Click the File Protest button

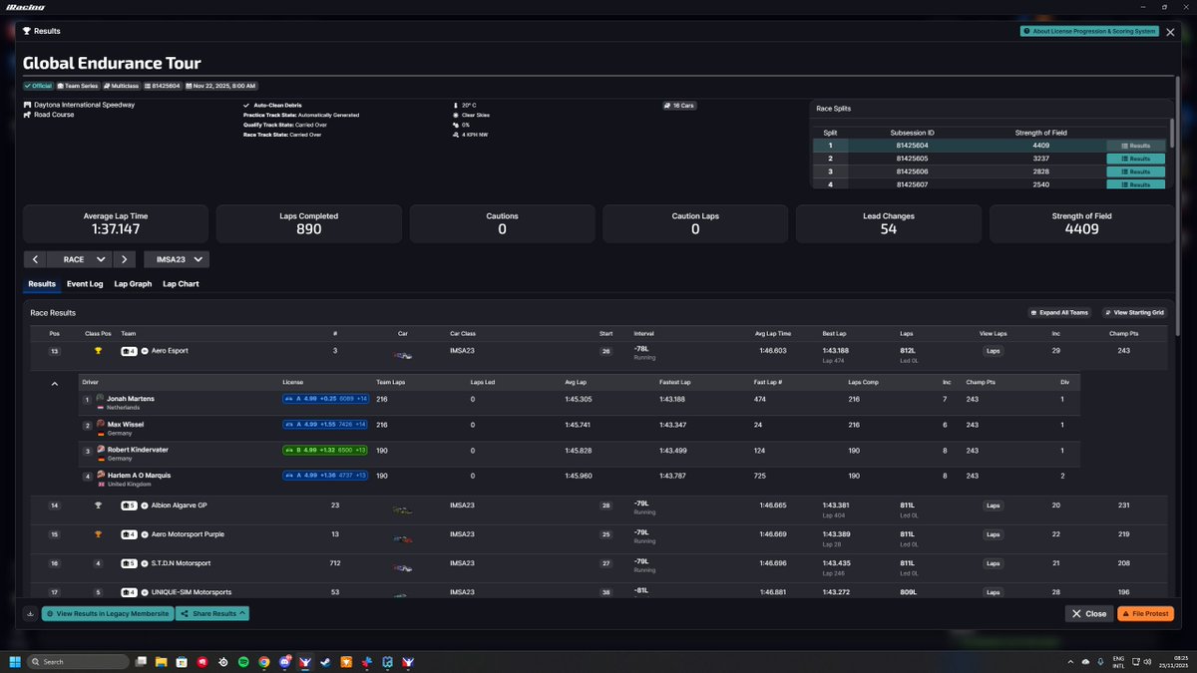pos(1145,613)
